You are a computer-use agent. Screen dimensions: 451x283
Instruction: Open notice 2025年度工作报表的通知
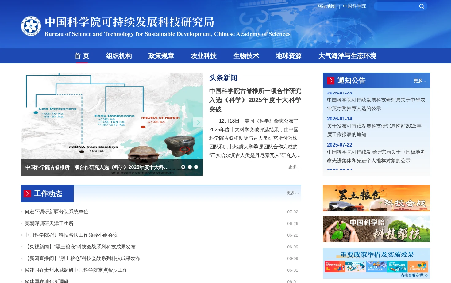coord(374,130)
